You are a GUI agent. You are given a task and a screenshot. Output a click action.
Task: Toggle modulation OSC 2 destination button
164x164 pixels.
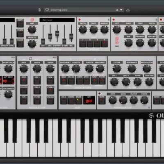pyautogui.click(x=37, y=90)
